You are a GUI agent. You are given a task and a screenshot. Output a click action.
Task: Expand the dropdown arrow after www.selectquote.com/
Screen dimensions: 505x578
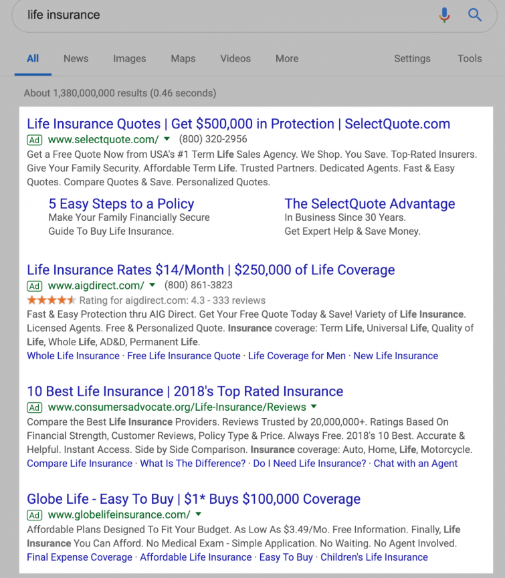click(167, 139)
